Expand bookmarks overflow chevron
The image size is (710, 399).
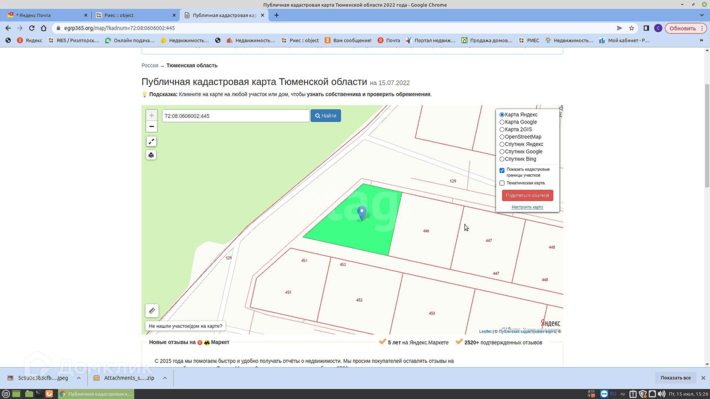tap(701, 40)
